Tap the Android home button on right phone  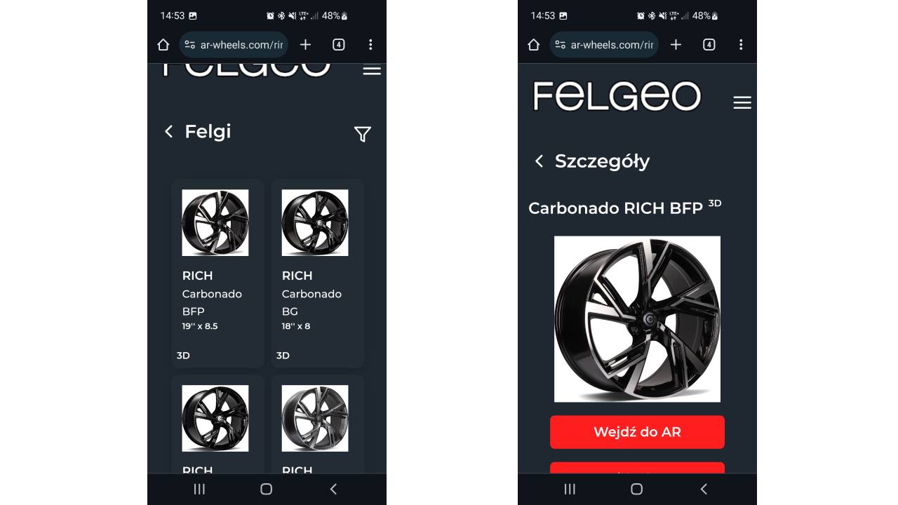coord(636,489)
